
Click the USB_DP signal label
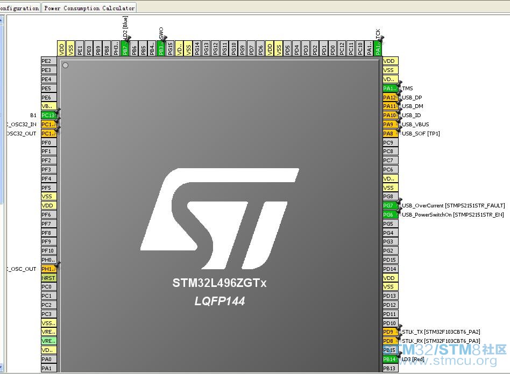[x=412, y=97]
